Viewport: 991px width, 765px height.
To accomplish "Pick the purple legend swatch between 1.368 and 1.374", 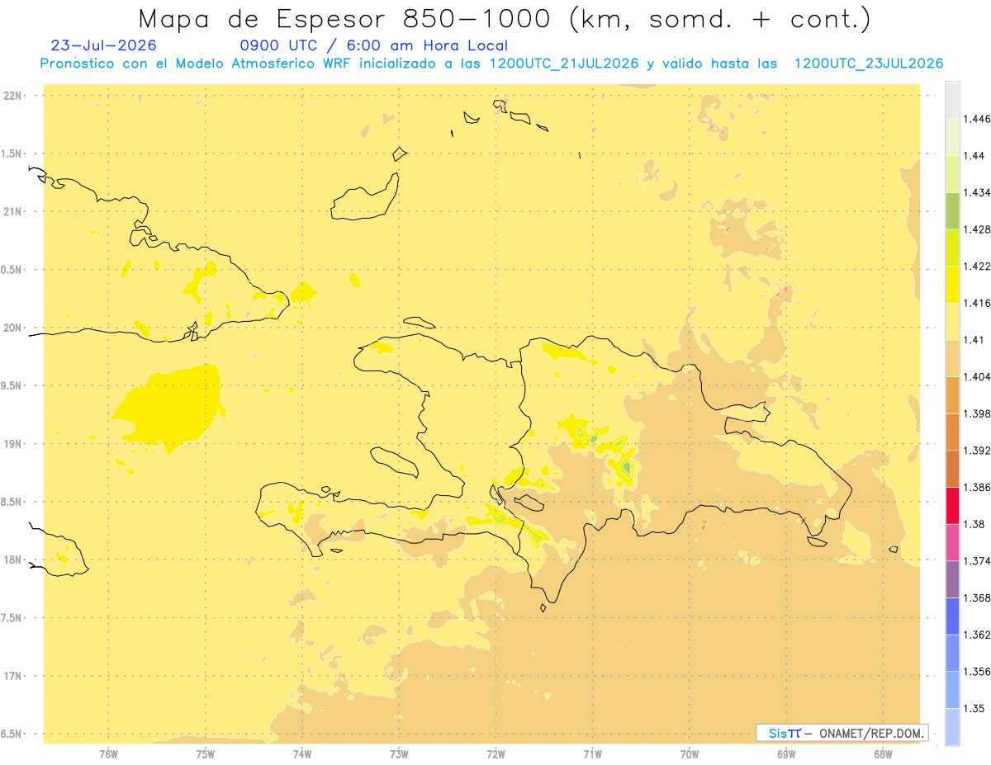I will pyautogui.click(x=952, y=579).
